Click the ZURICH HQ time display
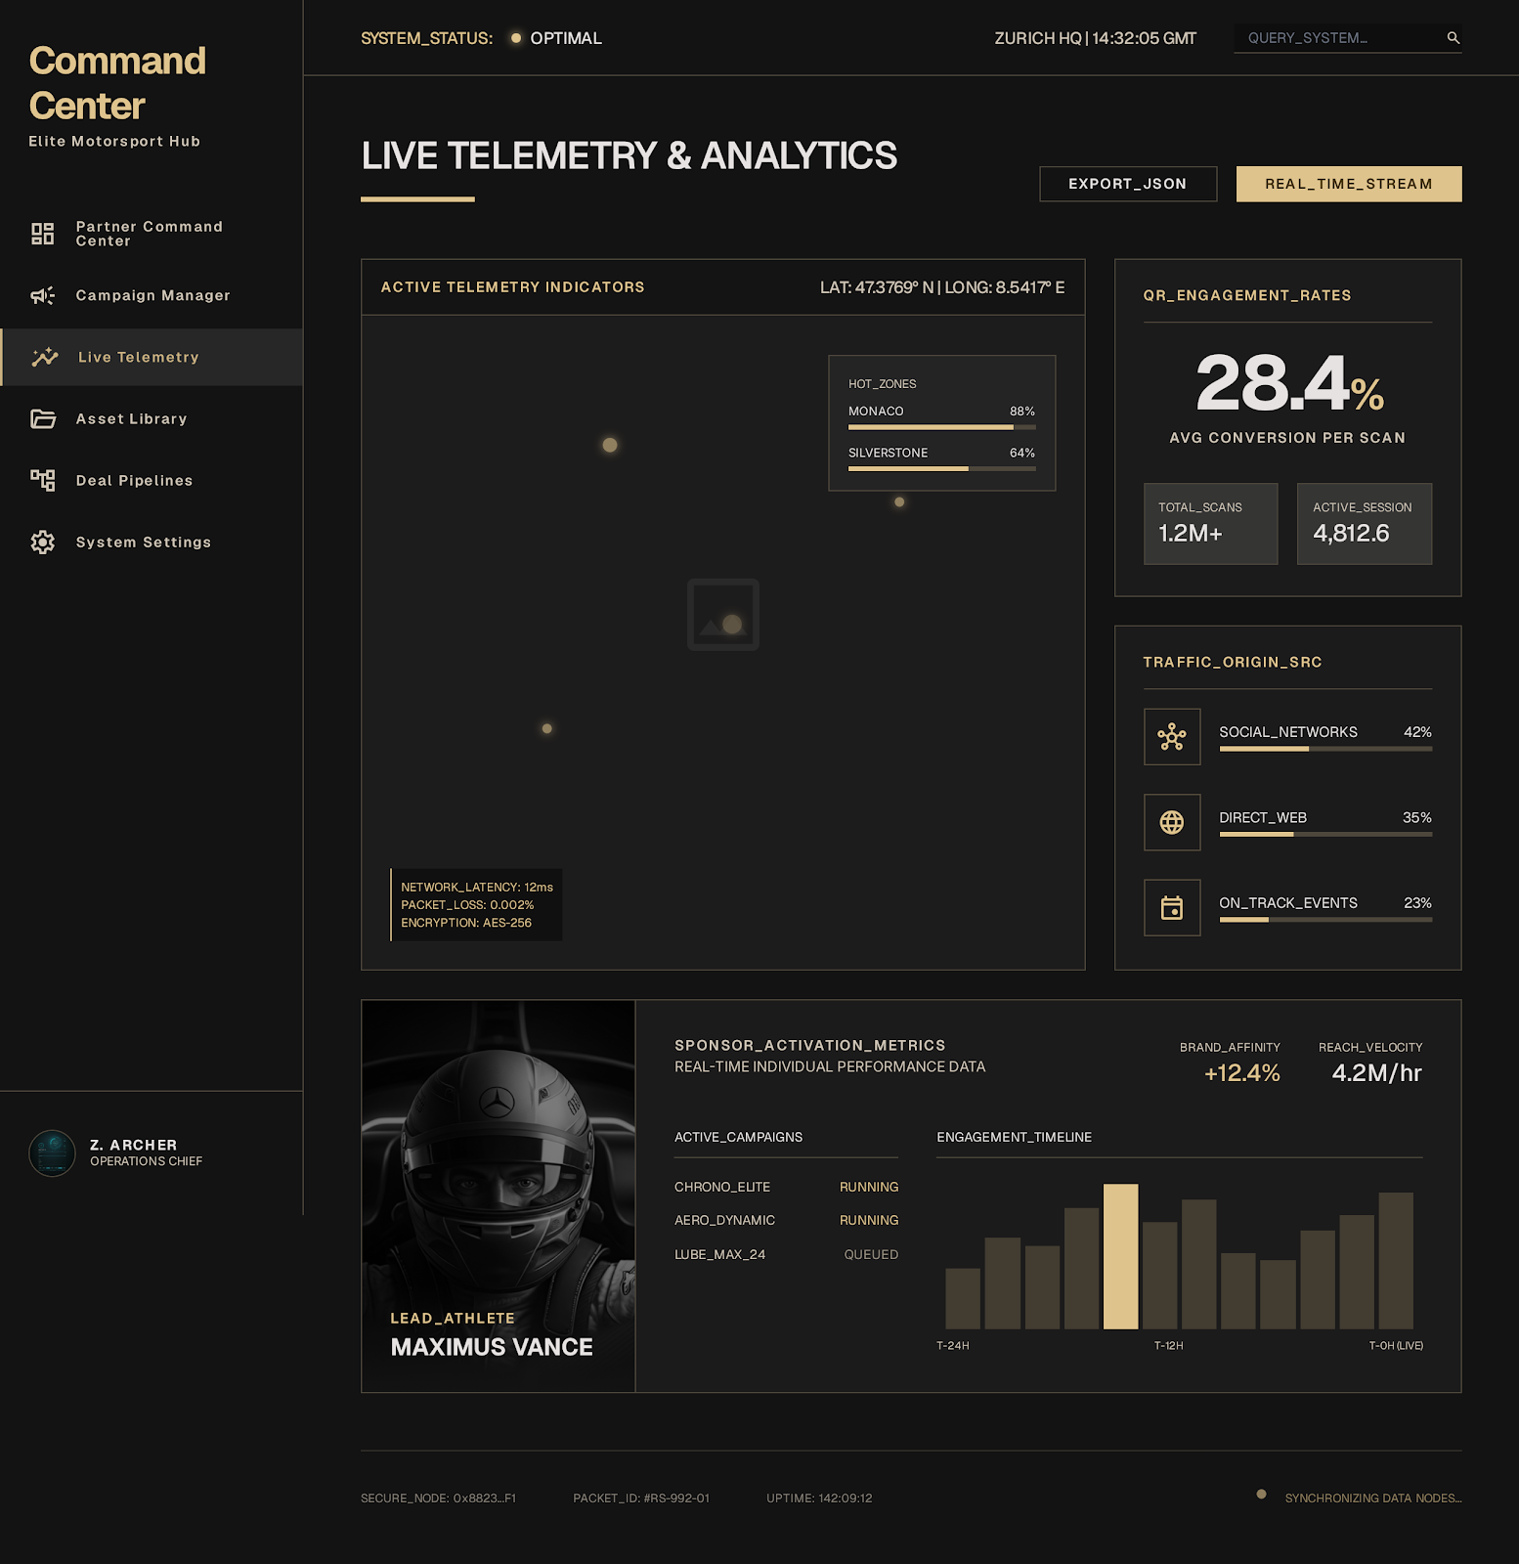The width and height of the screenshot is (1519, 1564). click(x=1095, y=38)
